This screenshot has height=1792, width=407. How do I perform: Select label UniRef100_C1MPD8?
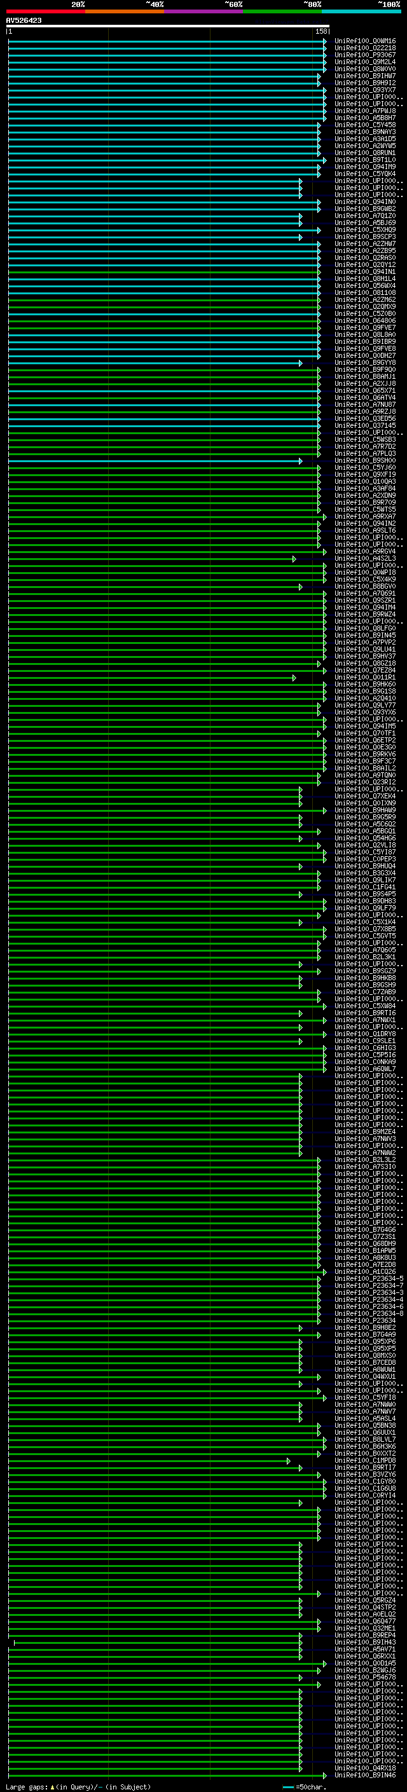point(364,1460)
